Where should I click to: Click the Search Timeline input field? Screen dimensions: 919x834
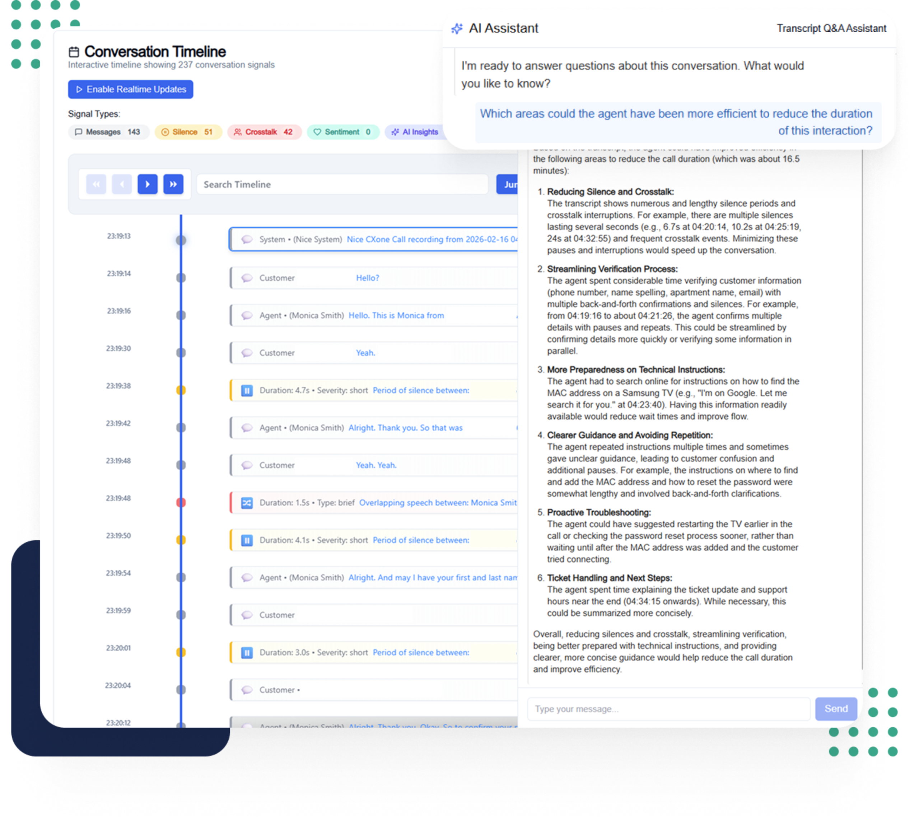(342, 184)
